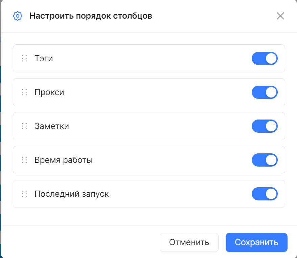The height and width of the screenshot is (258, 297).
Task: Click the Прокси column label
Action: click(x=49, y=92)
